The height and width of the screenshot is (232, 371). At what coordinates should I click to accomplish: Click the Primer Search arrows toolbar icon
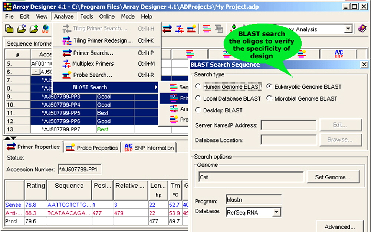click(167, 29)
